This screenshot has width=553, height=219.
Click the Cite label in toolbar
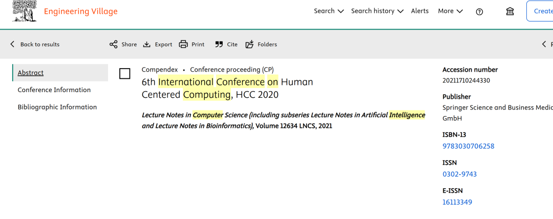click(232, 45)
